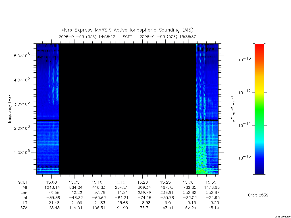Click the 'V² m⁻² Hz⁻¹' units label
The width and height of the screenshot is (291, 218).
(x=234, y=109)
